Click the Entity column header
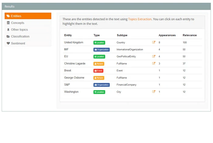Image resolution: width=213 pixels, height=143 pixels. pyautogui.click(x=68, y=35)
